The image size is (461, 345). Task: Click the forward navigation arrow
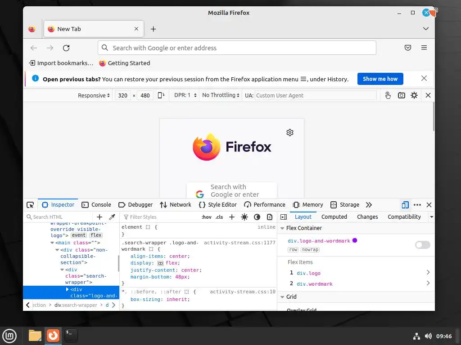click(50, 48)
